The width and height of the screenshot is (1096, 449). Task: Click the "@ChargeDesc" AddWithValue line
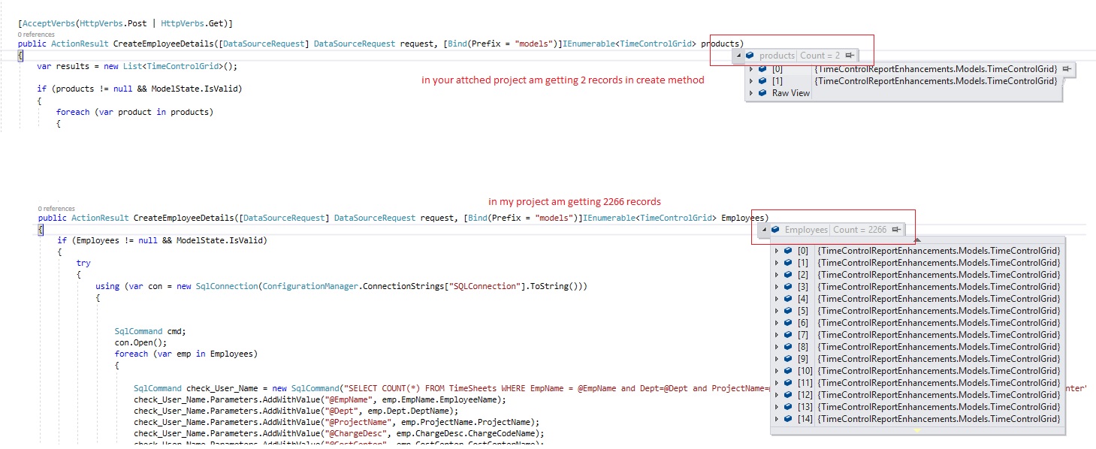339,433
